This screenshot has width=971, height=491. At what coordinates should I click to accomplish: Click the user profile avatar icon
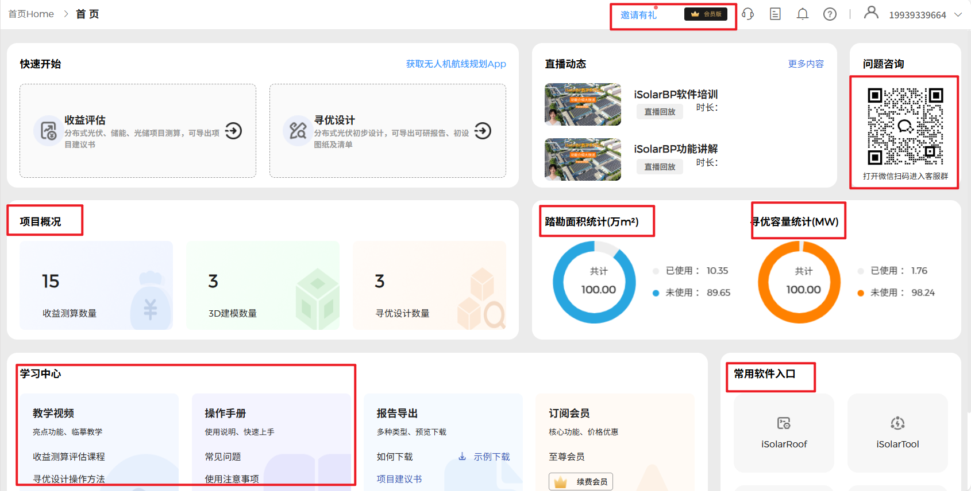tap(871, 13)
